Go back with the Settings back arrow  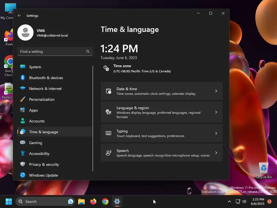click(19, 15)
